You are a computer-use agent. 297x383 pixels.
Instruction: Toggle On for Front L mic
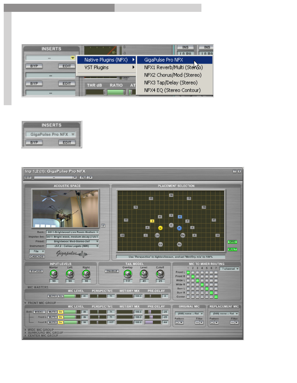pos(60,317)
